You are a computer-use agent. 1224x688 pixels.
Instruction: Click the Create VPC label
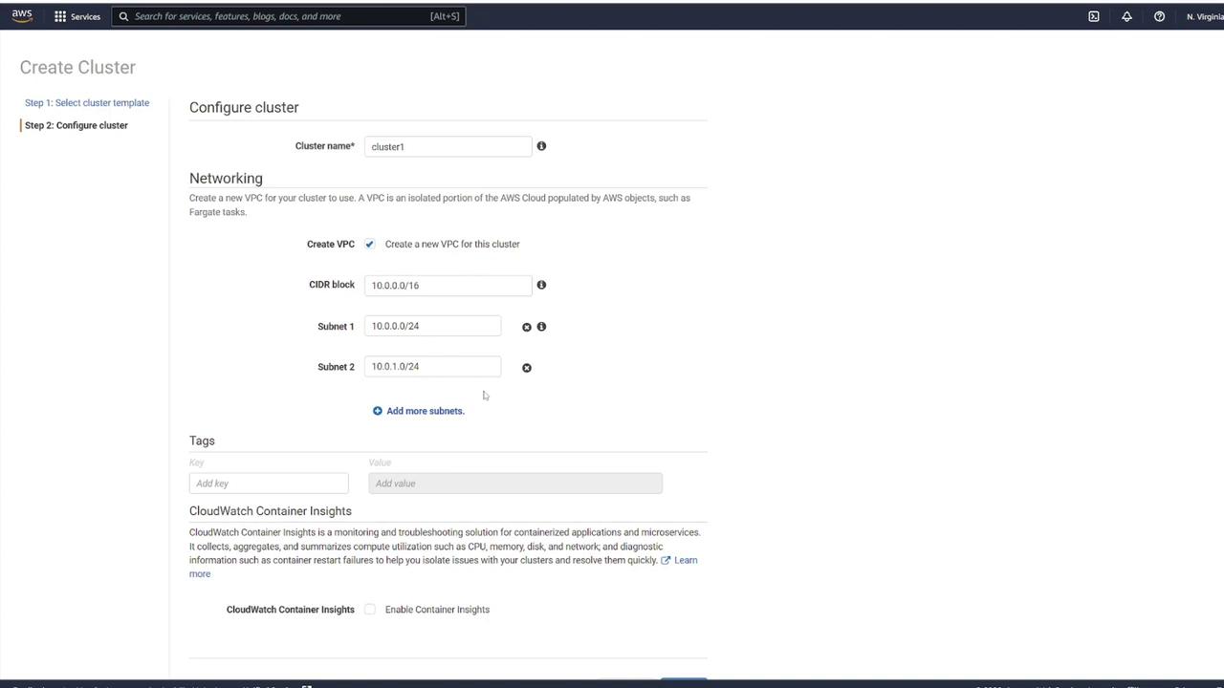click(331, 244)
